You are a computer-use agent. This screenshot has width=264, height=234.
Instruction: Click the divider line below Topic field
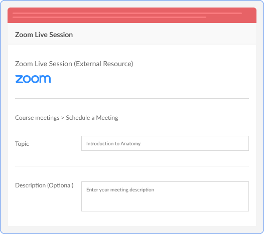pyautogui.click(x=132, y=166)
